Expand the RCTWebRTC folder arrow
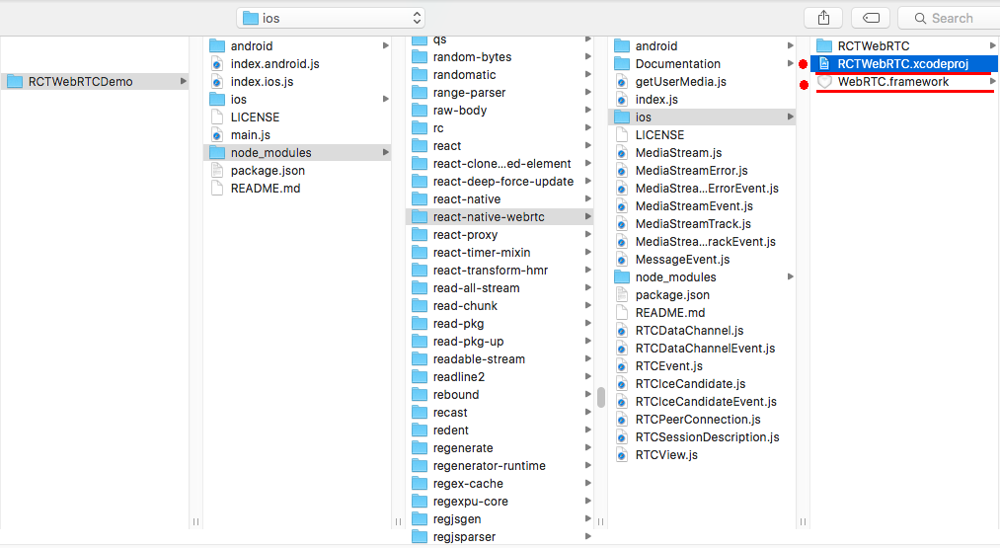This screenshot has width=1000, height=548. [992, 45]
